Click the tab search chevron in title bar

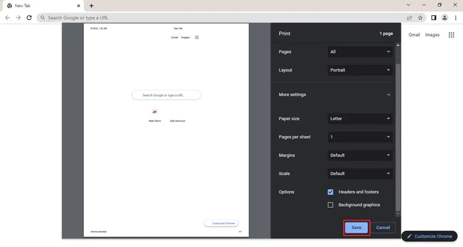409,5
